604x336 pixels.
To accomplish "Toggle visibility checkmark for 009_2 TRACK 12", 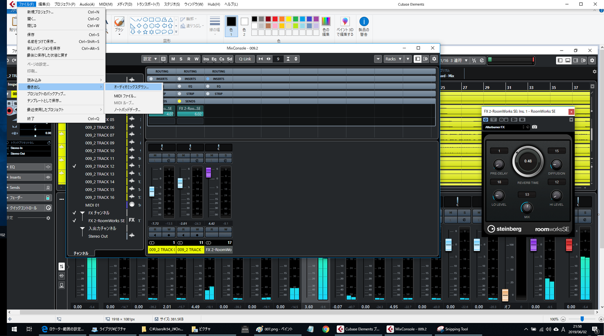I will click(74, 166).
